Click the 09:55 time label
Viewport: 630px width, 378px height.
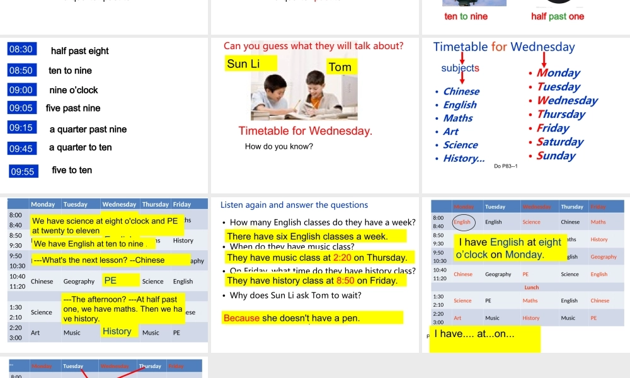tap(23, 171)
